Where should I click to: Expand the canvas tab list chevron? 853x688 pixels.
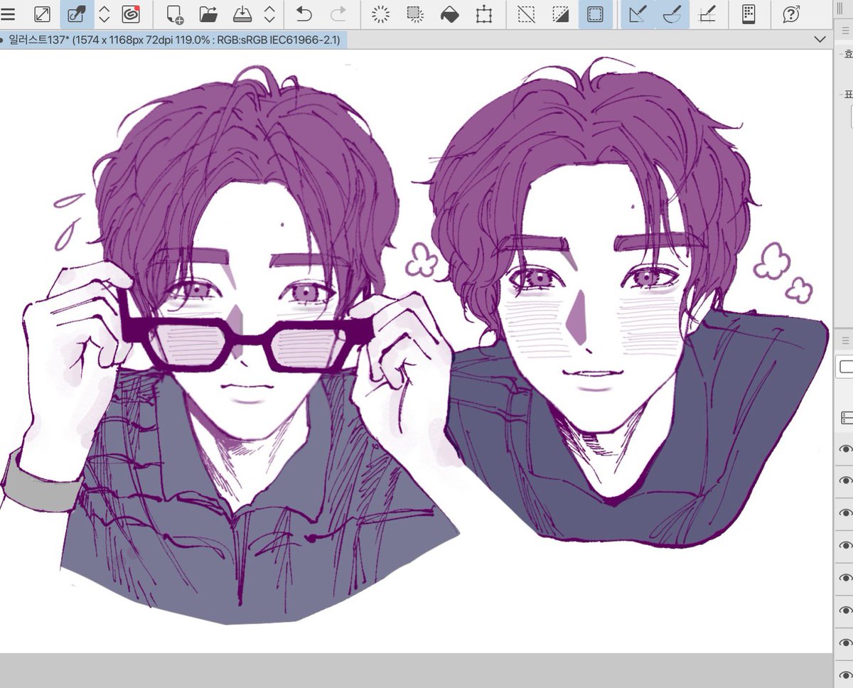[x=818, y=40]
